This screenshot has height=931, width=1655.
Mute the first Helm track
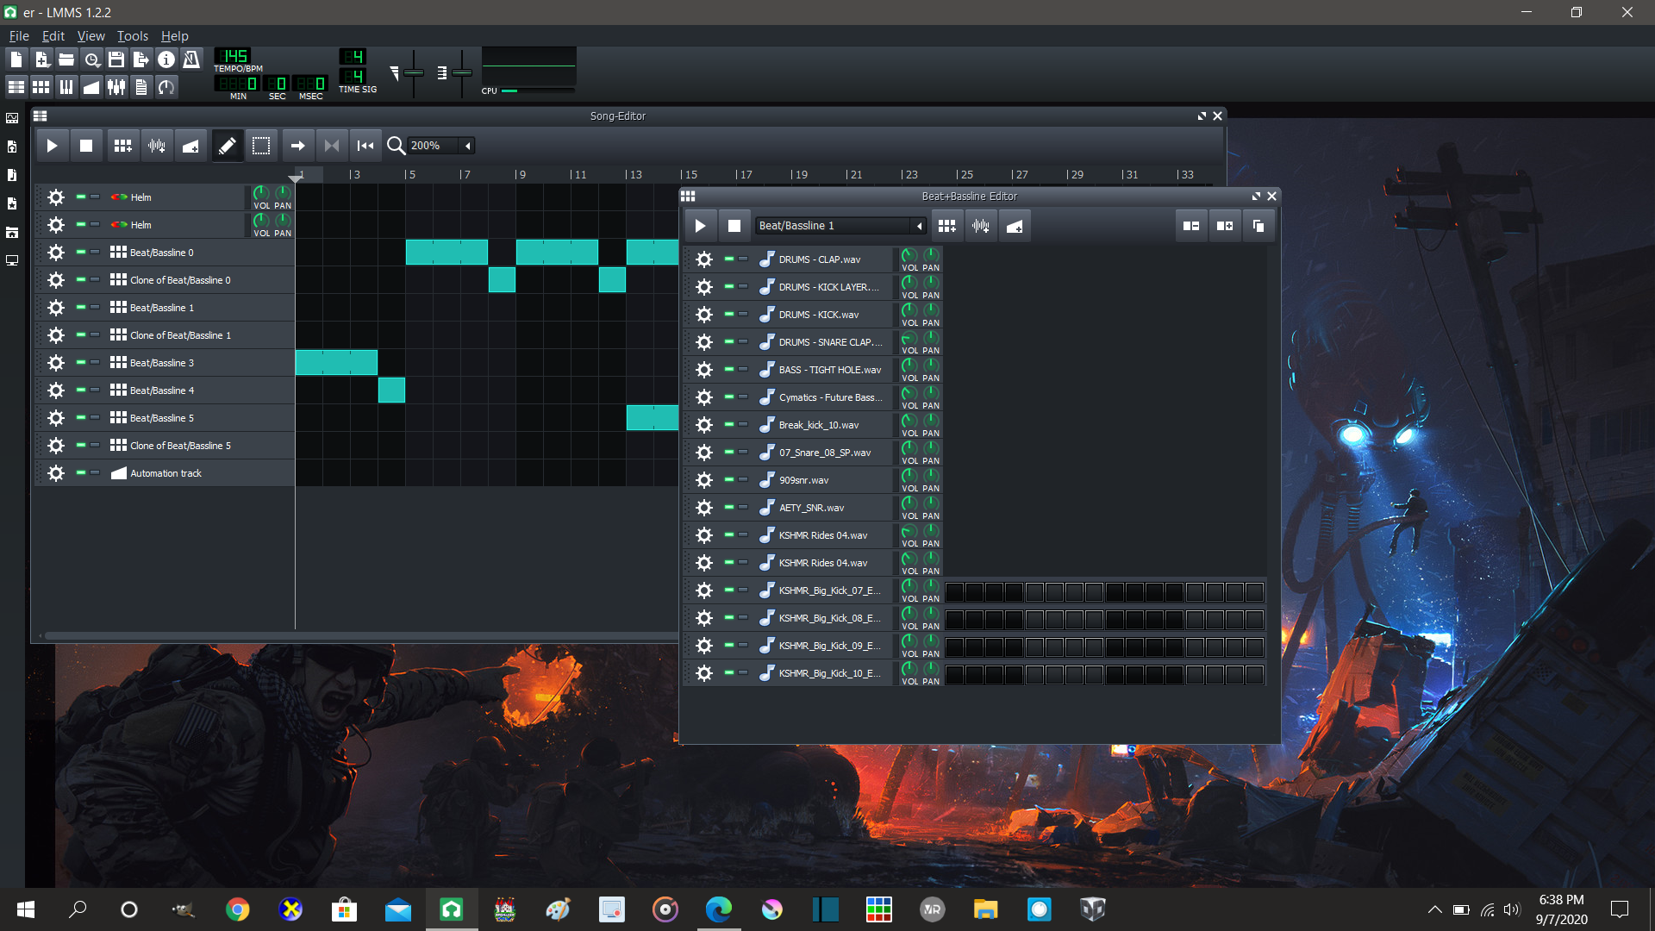(x=81, y=197)
